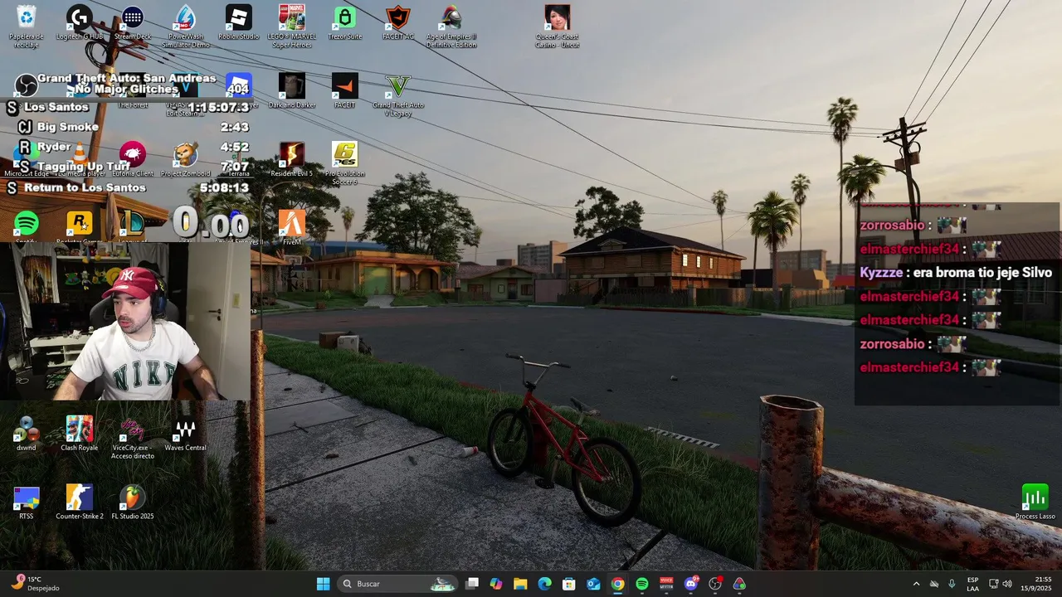
Task: Open the Stream Deck desktop shortcut
Action: click(x=133, y=23)
